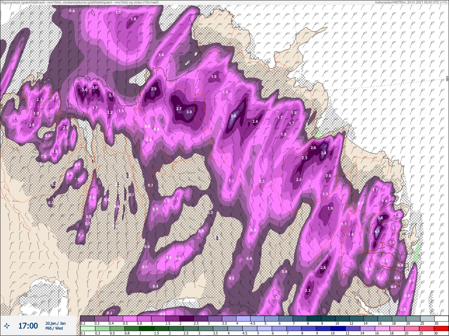Click the 2.6 precipitation value on the map

coord(314,148)
